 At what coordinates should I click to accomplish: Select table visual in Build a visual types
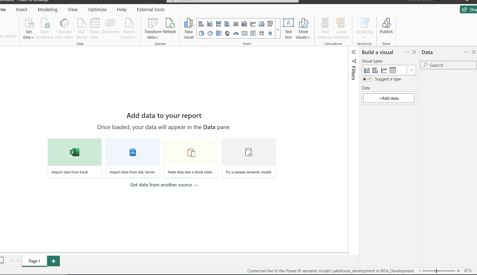click(x=393, y=70)
